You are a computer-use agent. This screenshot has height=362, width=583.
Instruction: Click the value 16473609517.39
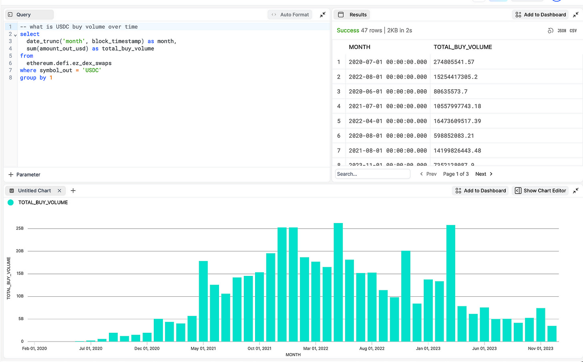click(x=457, y=121)
